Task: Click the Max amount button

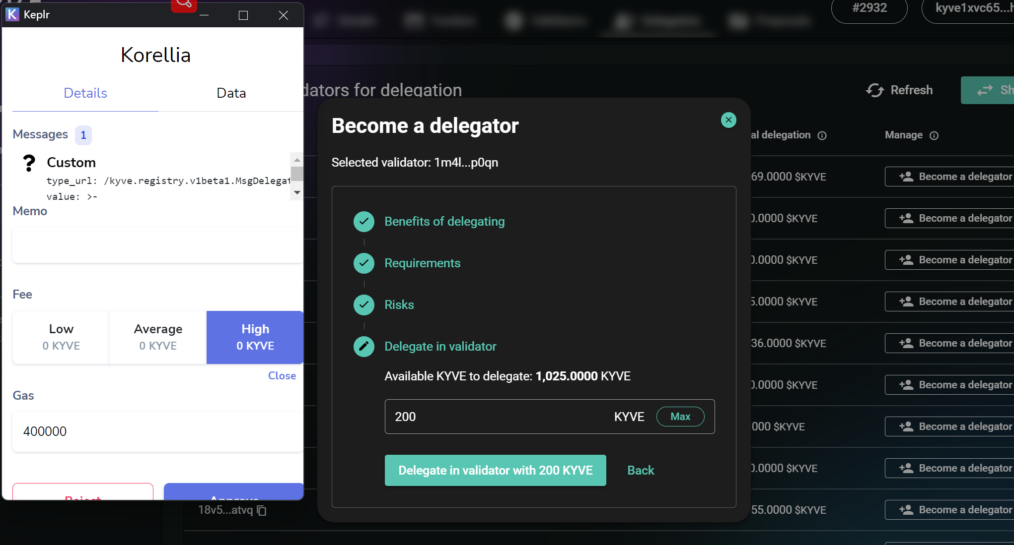Action: click(680, 417)
